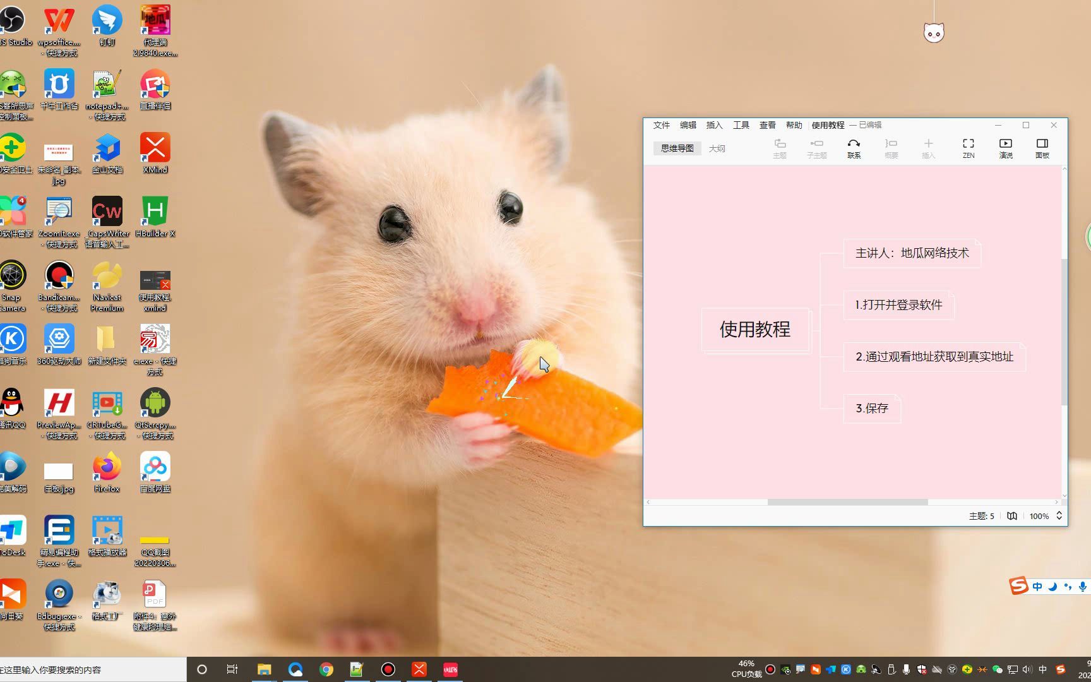Select the 未命名_副本.jpg file

tap(59, 164)
